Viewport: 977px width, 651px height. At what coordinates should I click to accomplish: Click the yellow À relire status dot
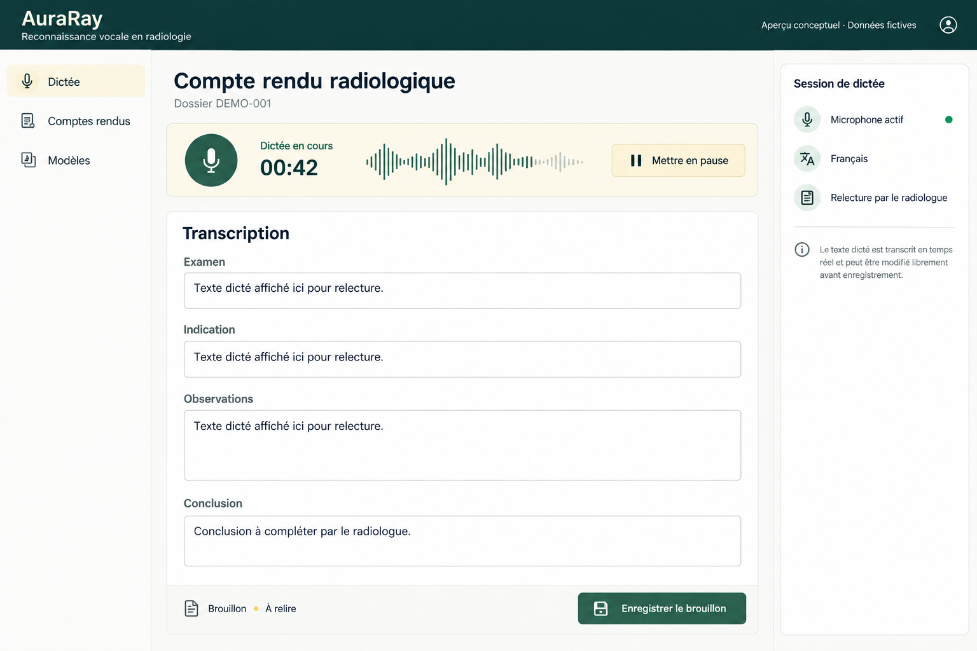[x=256, y=608]
